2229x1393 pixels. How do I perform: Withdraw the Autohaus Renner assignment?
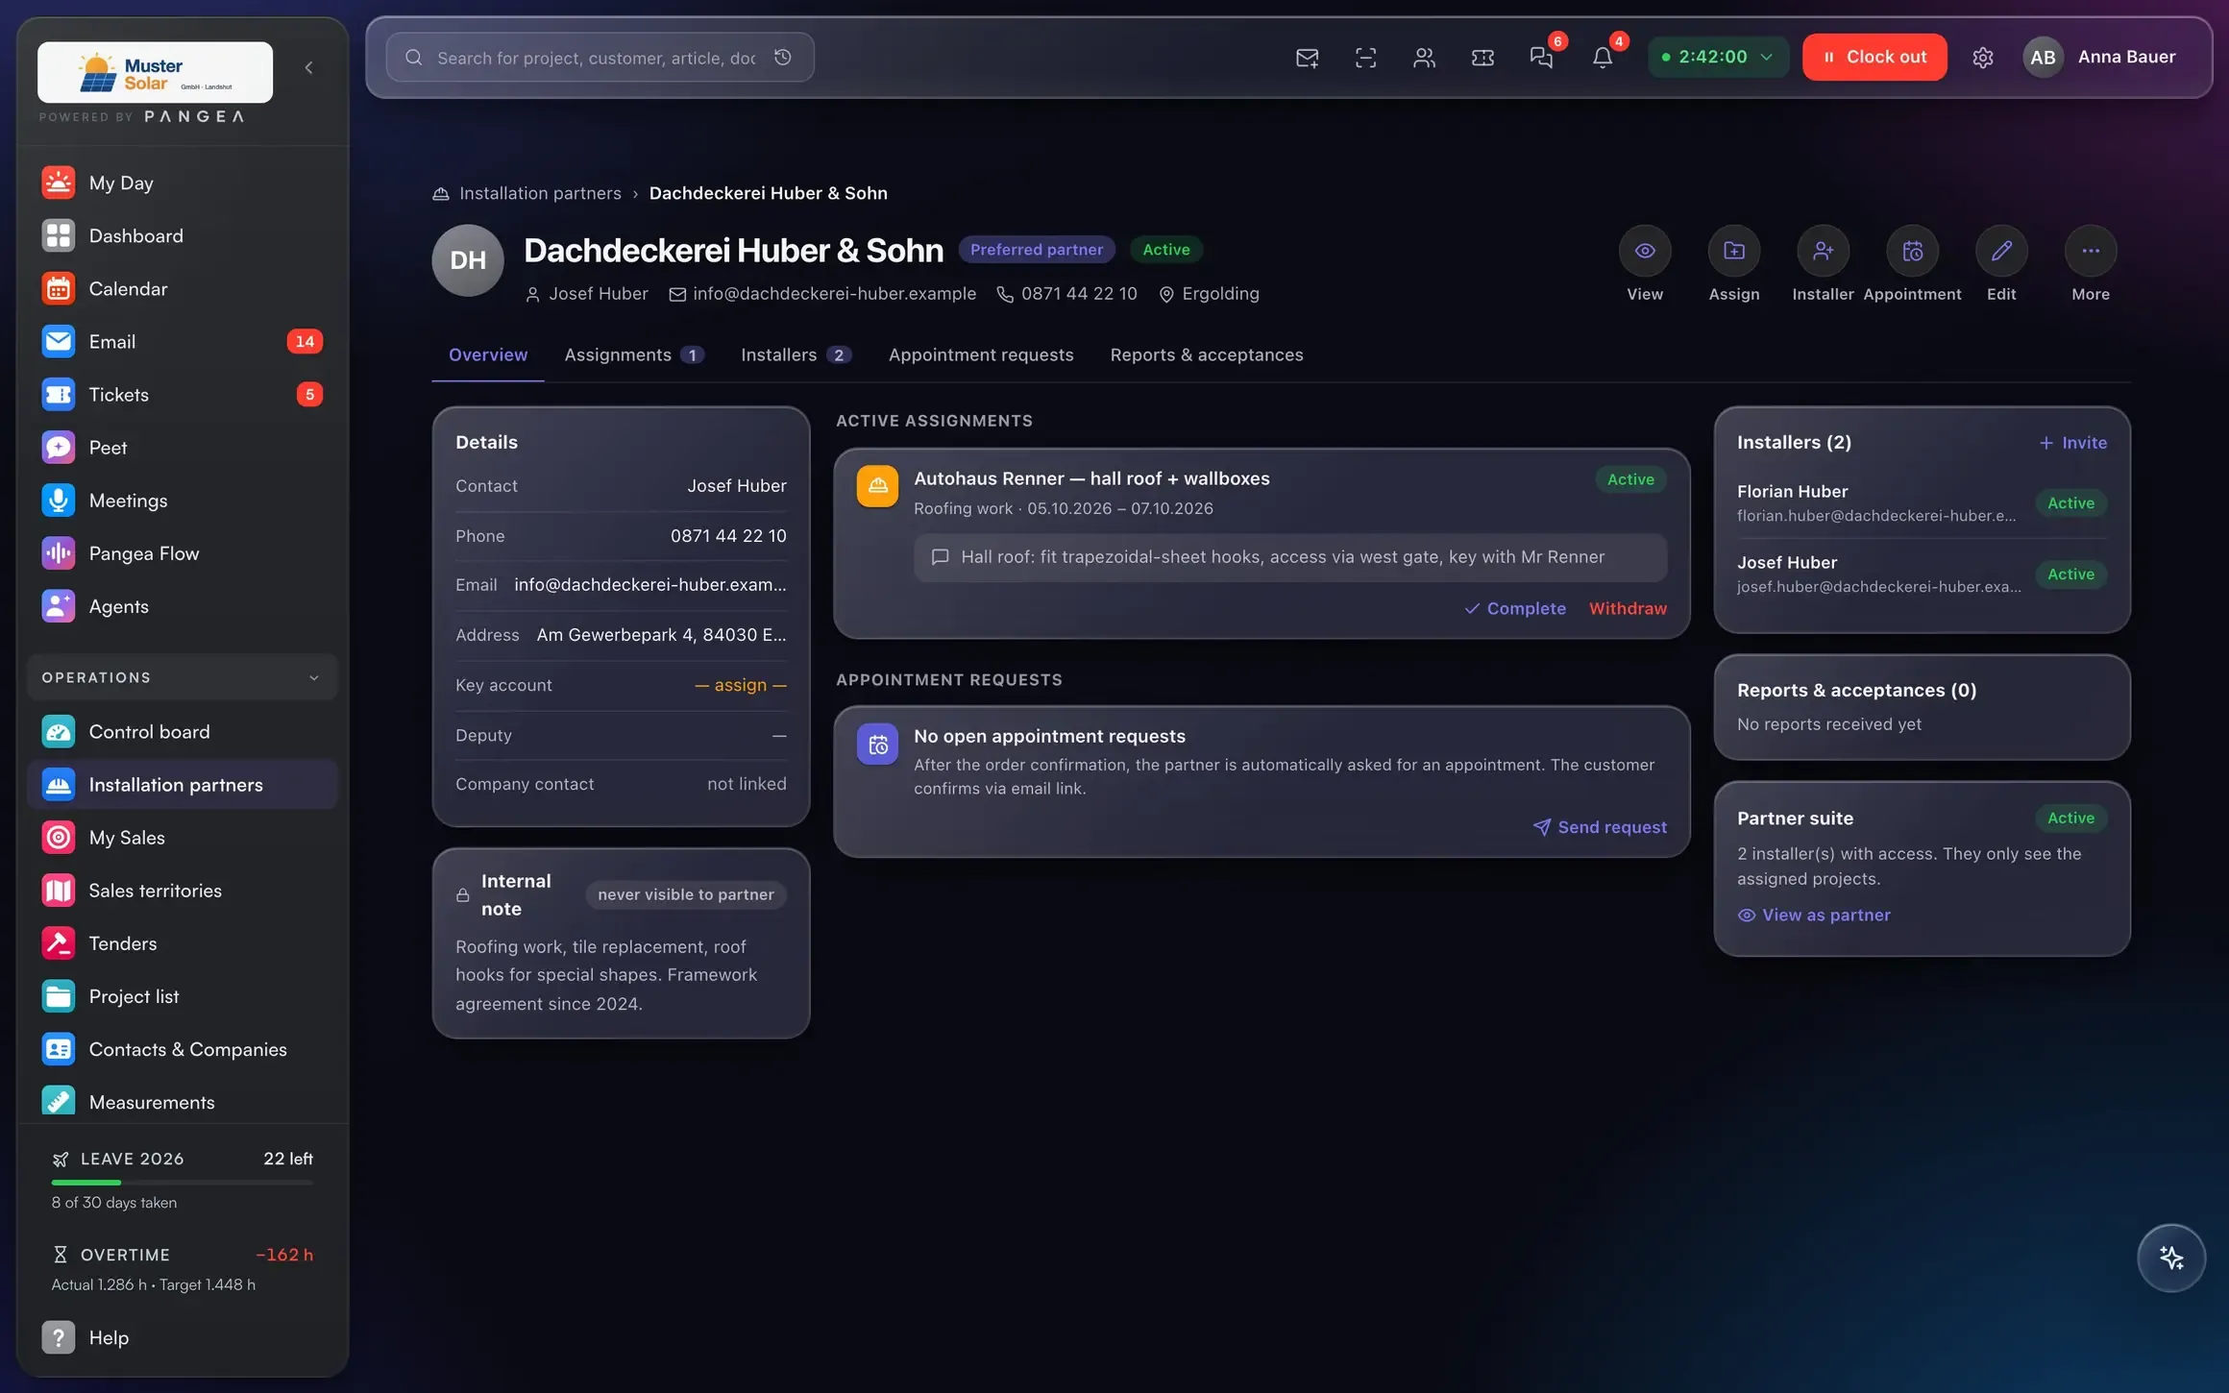click(x=1628, y=609)
